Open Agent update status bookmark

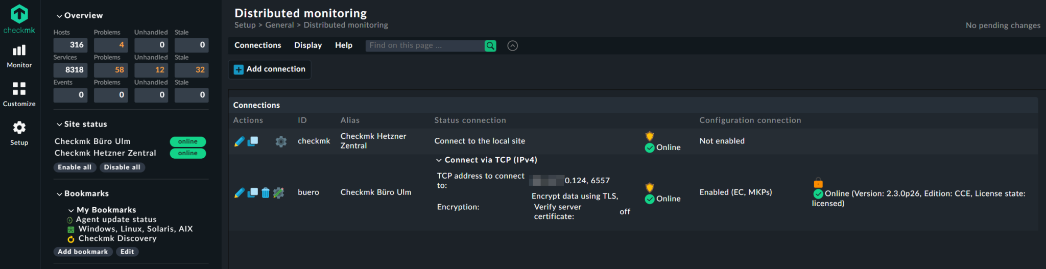click(x=116, y=219)
